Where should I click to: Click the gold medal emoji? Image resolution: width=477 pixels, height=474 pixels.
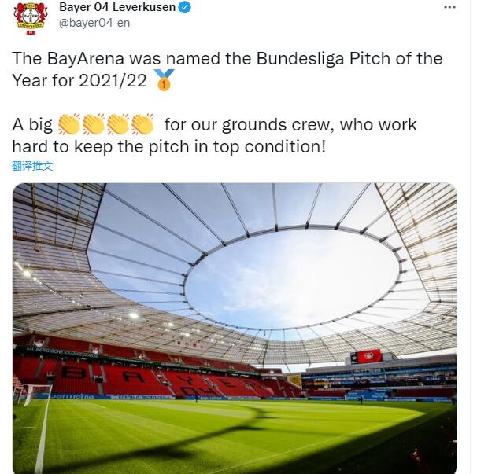click(165, 80)
